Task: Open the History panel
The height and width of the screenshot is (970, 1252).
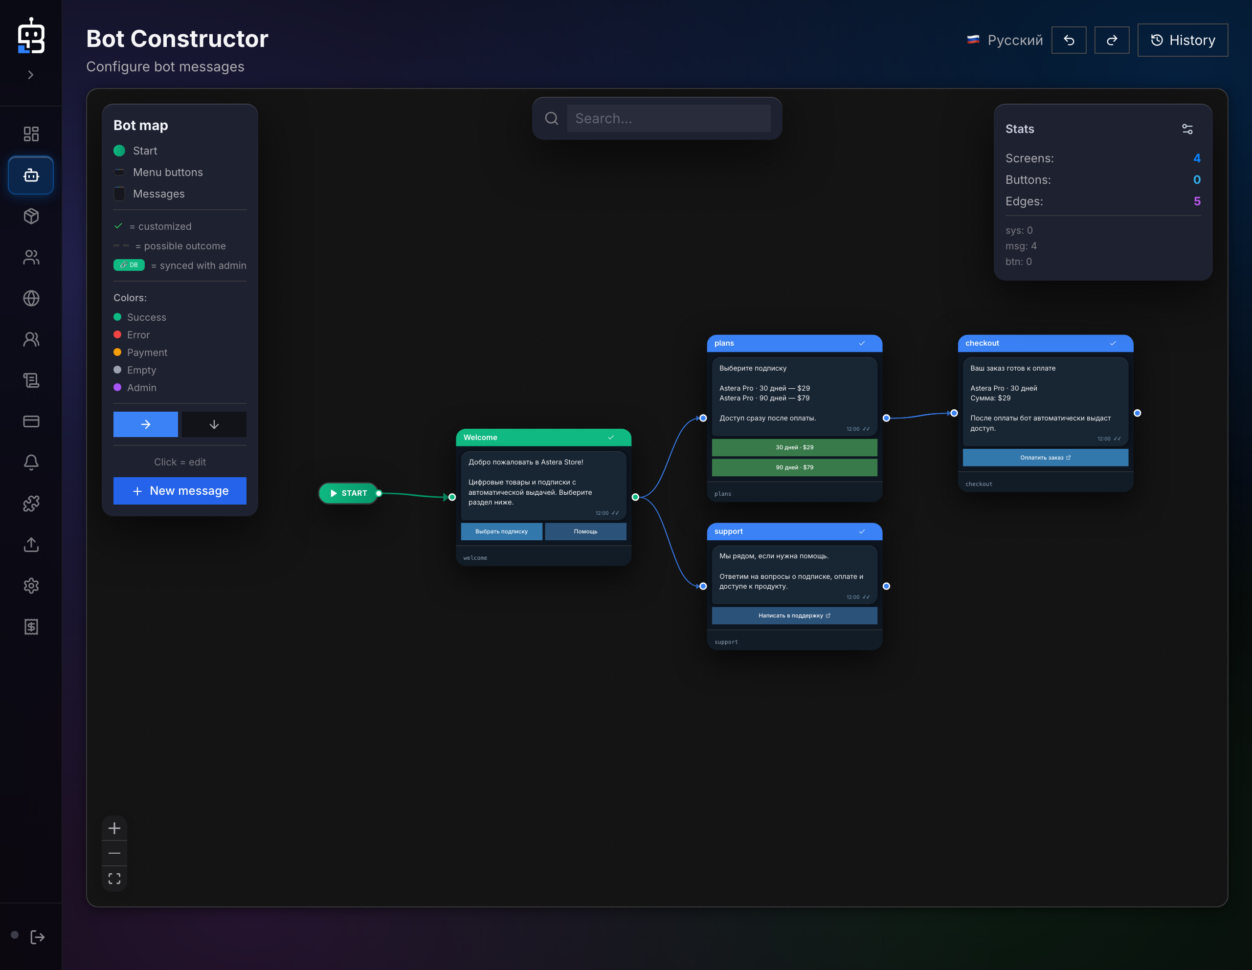Action: (1182, 40)
